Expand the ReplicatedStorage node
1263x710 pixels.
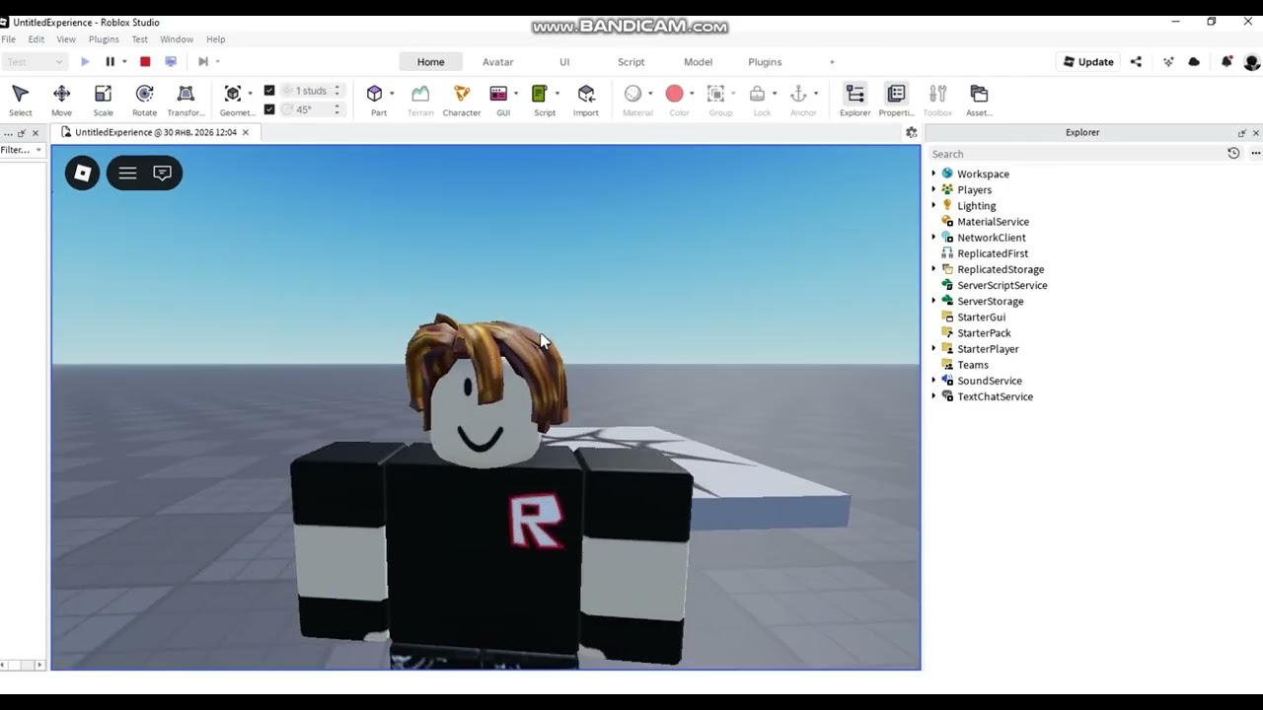click(x=933, y=269)
